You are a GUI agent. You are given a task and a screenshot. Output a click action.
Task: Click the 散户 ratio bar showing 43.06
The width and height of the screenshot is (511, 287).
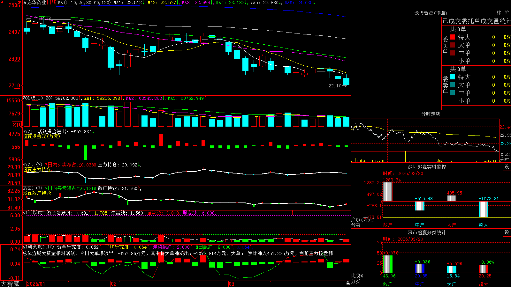click(387, 264)
